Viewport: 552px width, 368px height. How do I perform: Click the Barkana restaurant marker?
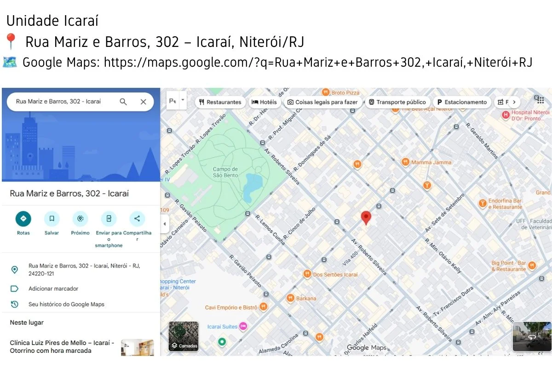coord(290,298)
